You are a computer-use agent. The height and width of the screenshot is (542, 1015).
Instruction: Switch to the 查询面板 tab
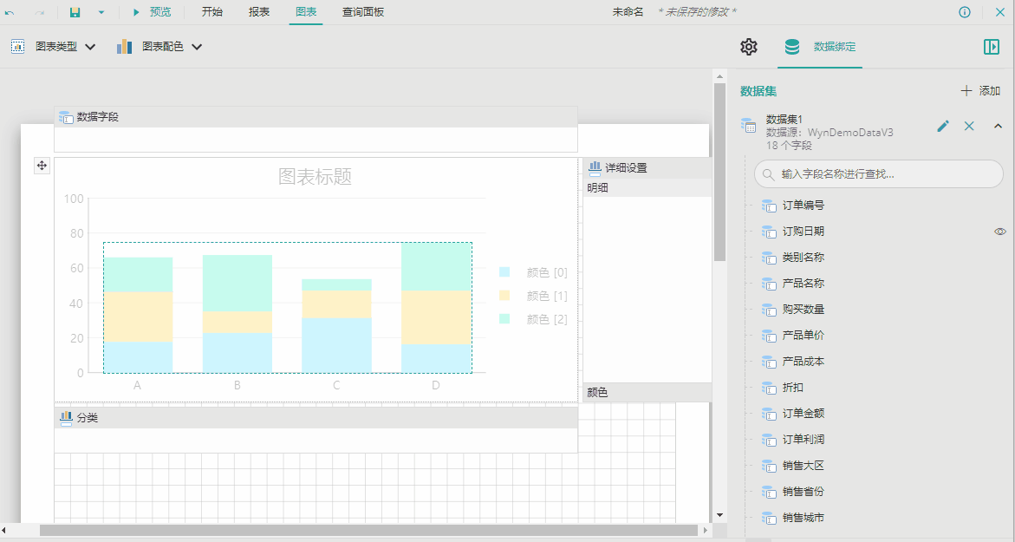pos(362,12)
